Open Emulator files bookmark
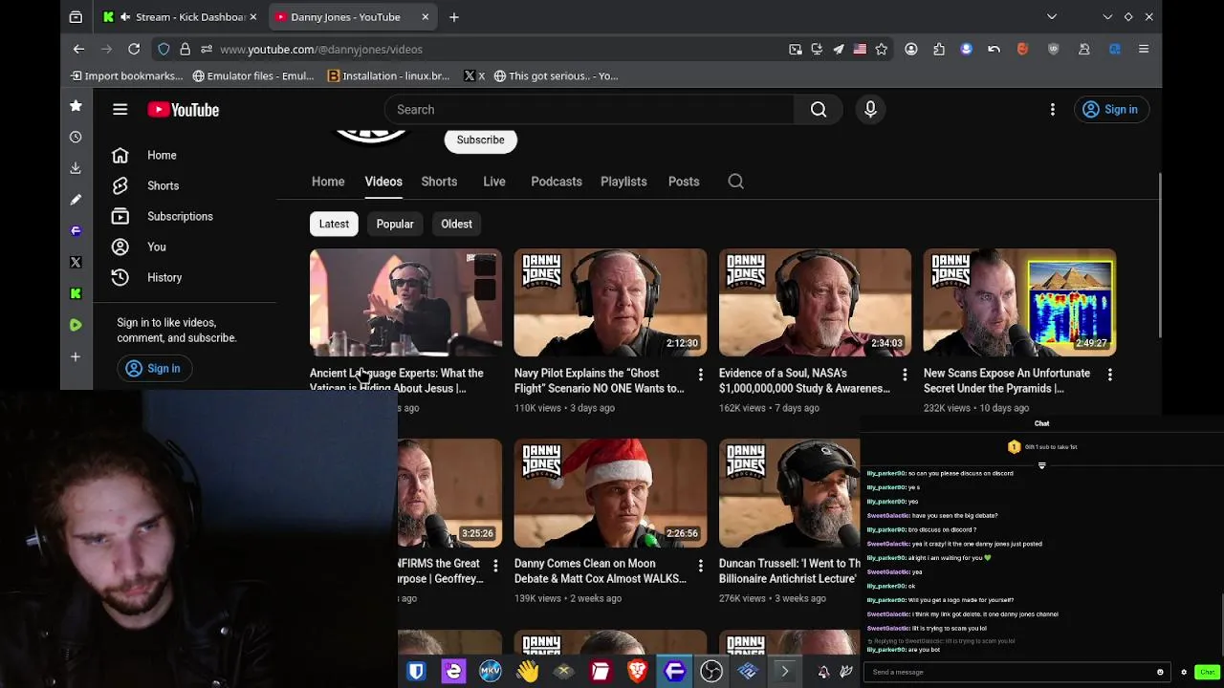 tap(252, 75)
